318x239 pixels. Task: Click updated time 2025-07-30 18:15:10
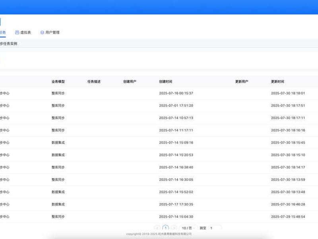pos(288,155)
